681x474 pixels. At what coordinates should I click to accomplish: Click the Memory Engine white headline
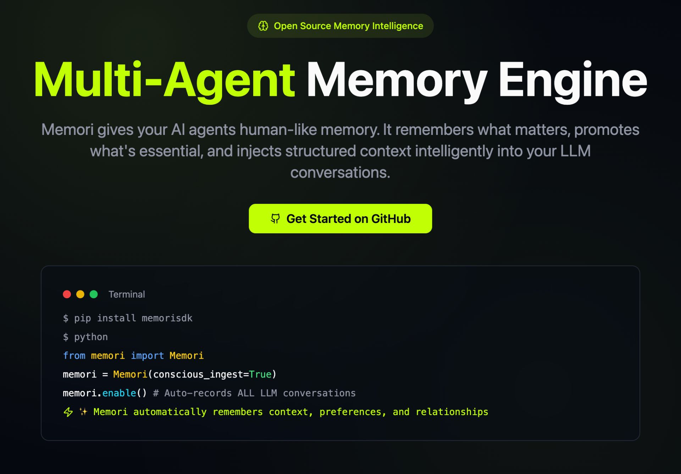476,80
